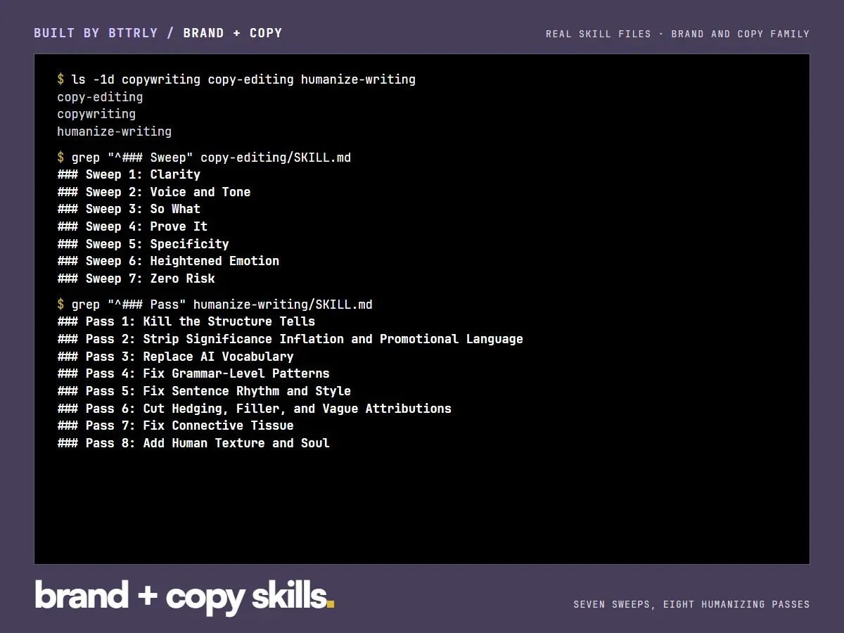Click 'Pass 3: Replace AI Vocabulary' line
Image resolution: width=844 pixels, height=633 pixels.
point(175,357)
